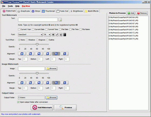Click the Buy Now menu item

[26, 6]
